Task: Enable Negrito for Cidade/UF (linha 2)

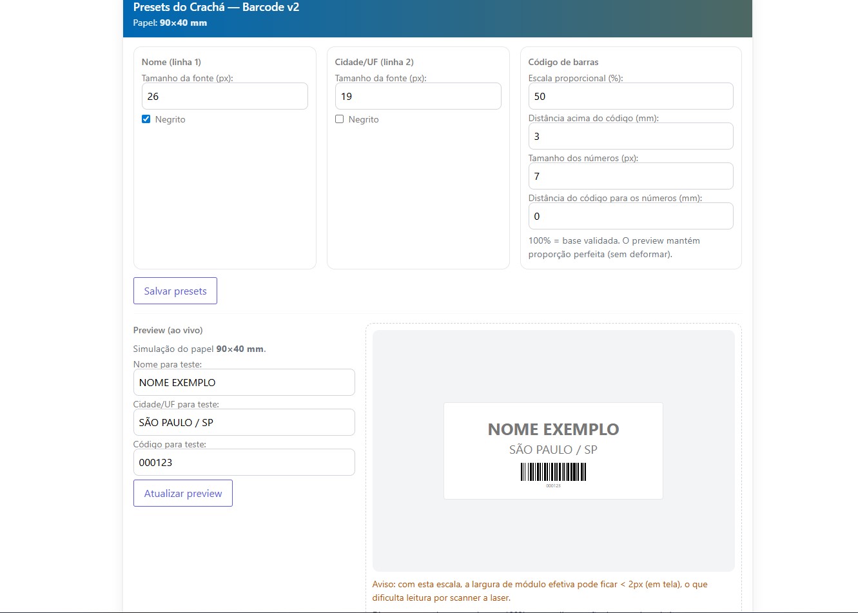Action: pos(339,119)
